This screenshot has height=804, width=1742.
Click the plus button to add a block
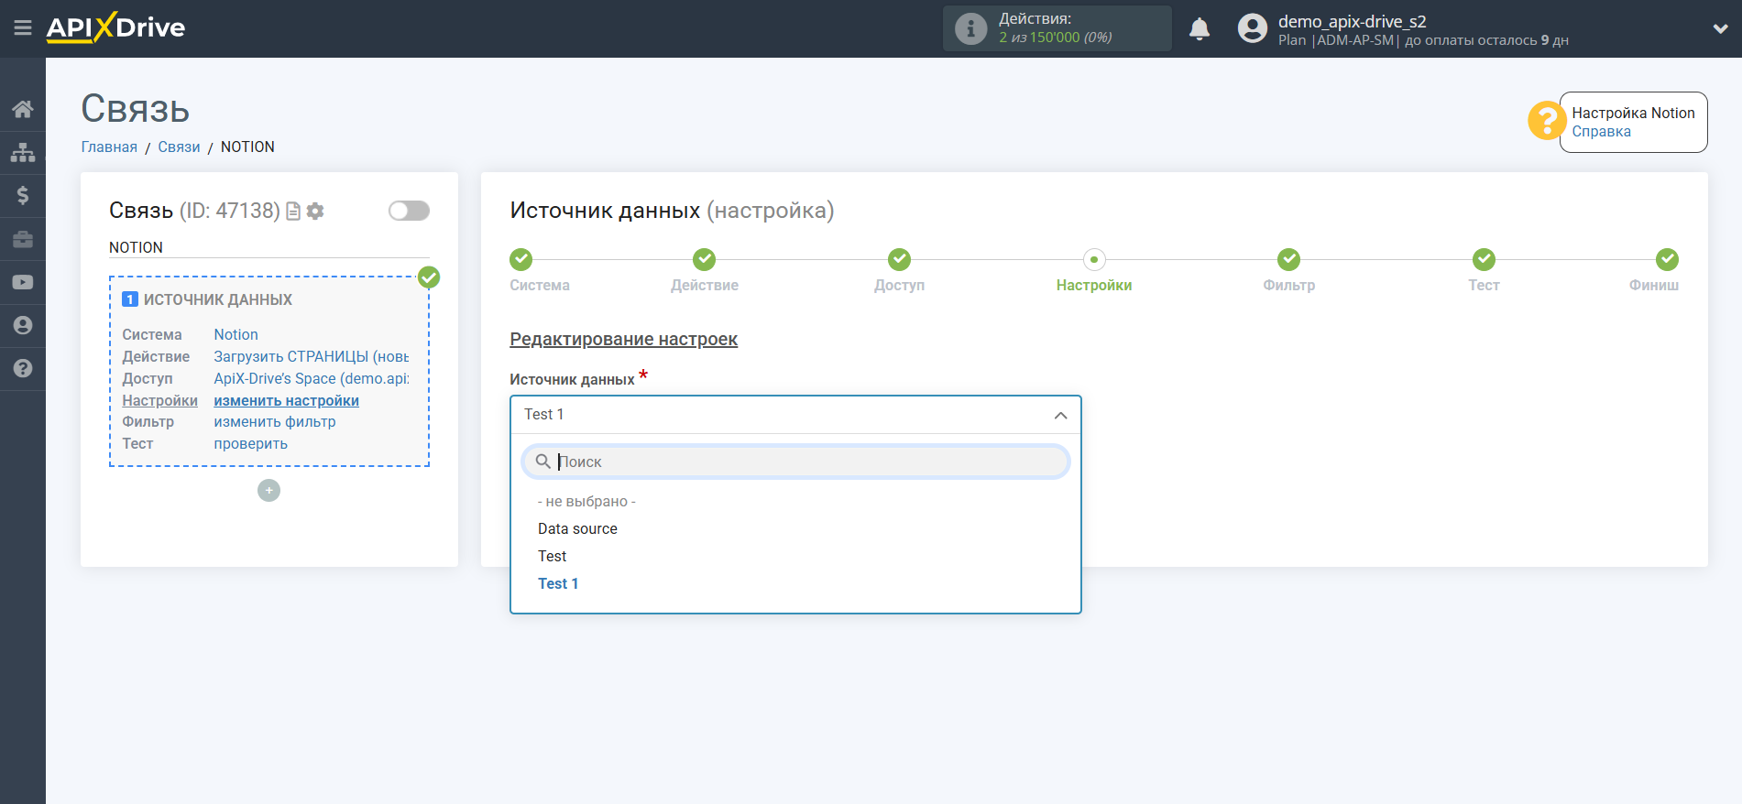tap(268, 491)
